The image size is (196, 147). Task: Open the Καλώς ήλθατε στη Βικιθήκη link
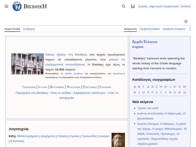(x=66, y=55)
